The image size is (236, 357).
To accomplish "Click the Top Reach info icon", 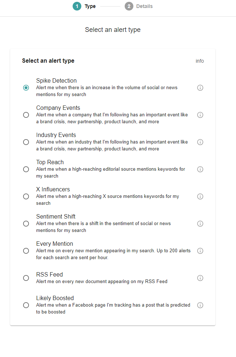I will coord(200,169).
